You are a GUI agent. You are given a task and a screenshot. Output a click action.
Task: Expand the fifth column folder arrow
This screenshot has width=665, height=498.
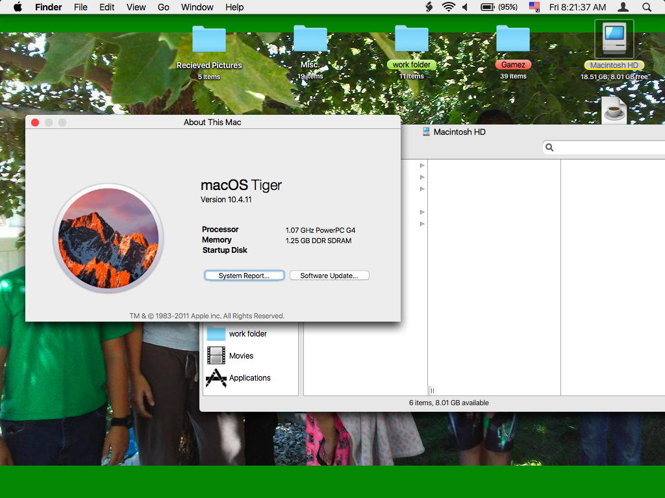pyautogui.click(x=422, y=224)
